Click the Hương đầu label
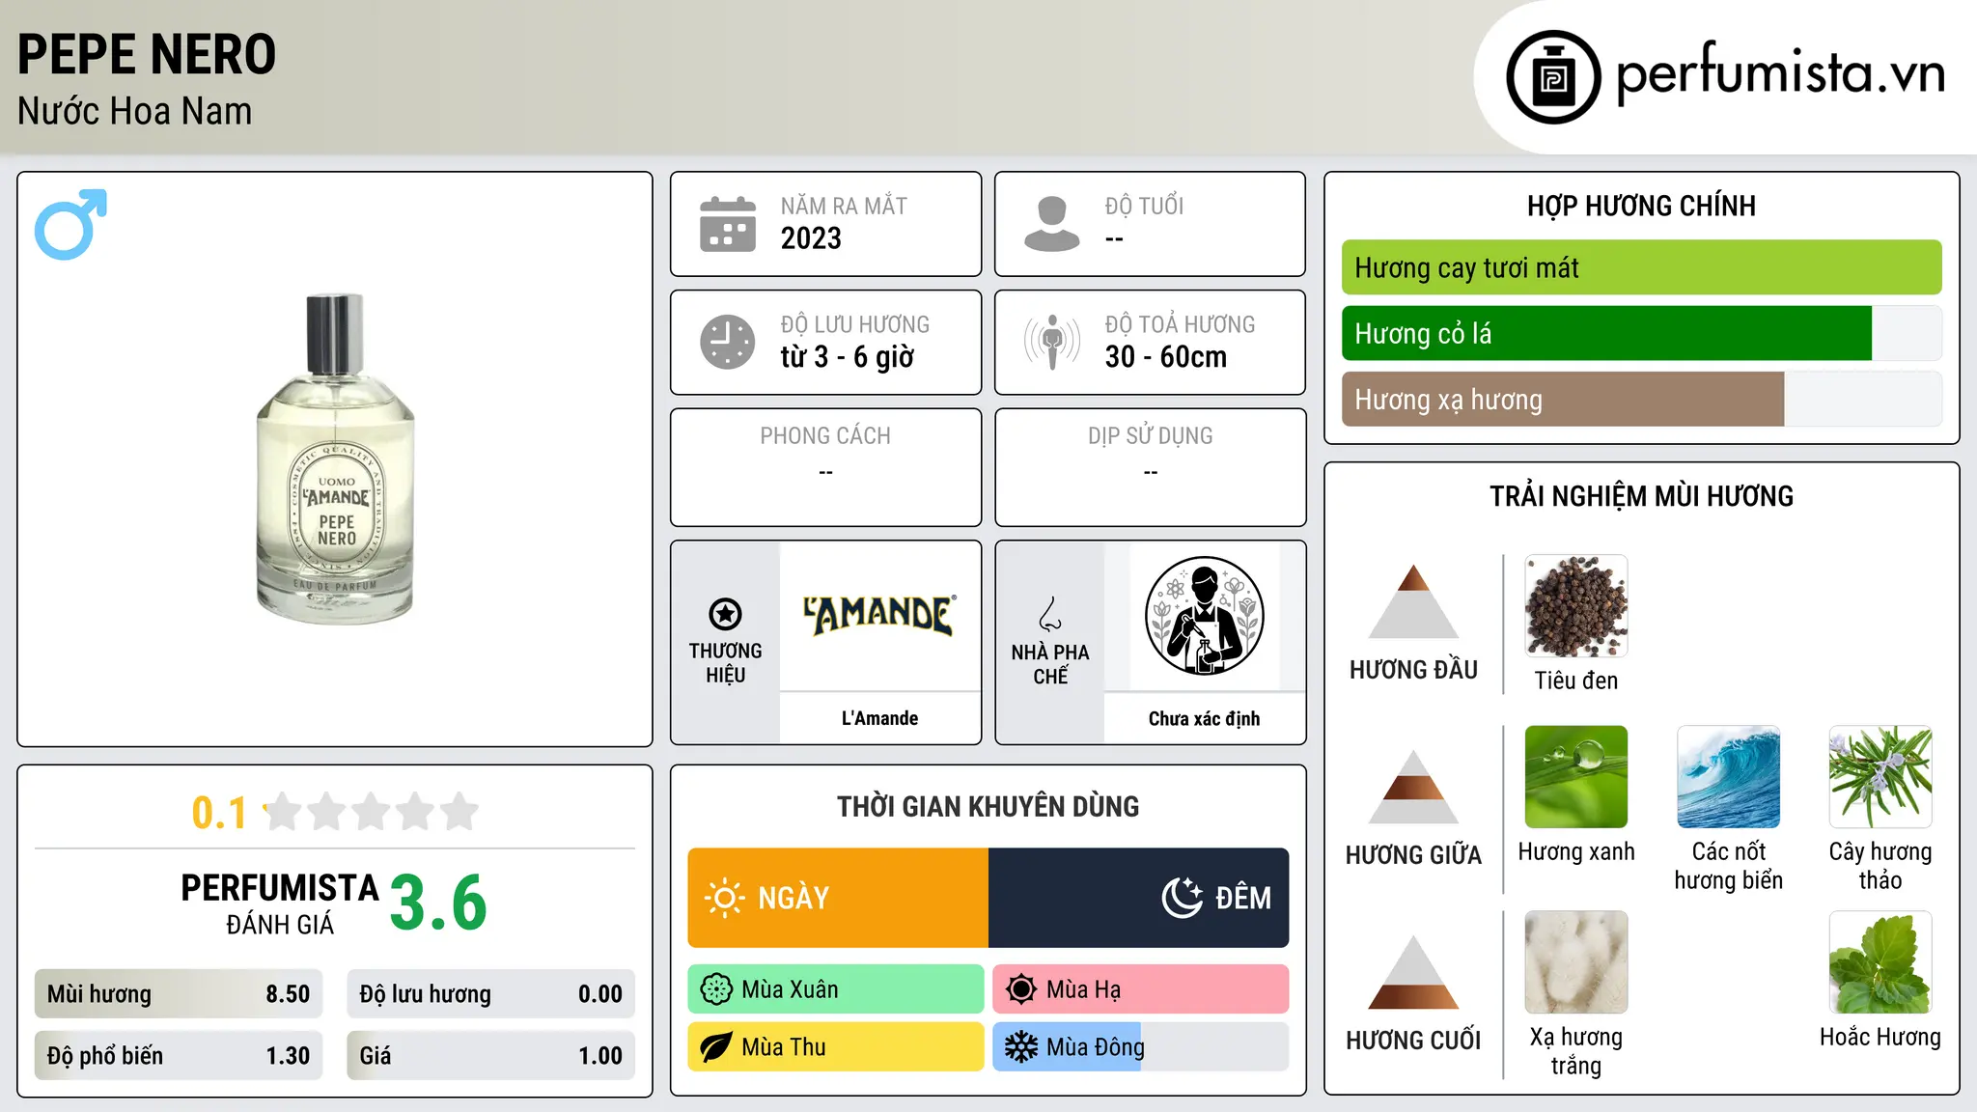This screenshot has width=1977, height=1112. pos(1413,670)
